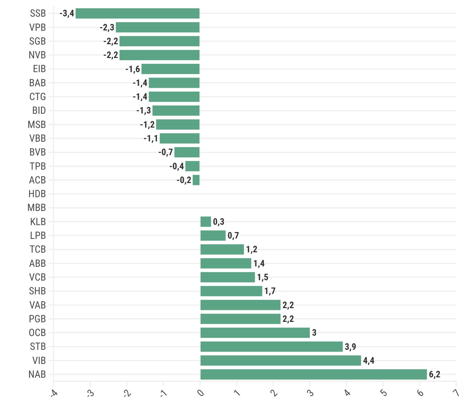Select the STB bar showing 3,9
The height and width of the screenshot is (406, 470).
272,347
